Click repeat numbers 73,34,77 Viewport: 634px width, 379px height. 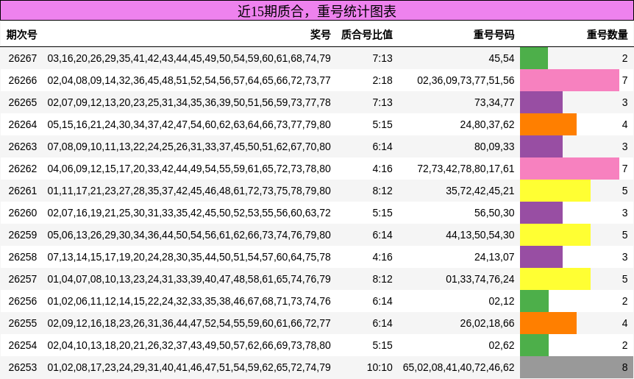click(494, 102)
